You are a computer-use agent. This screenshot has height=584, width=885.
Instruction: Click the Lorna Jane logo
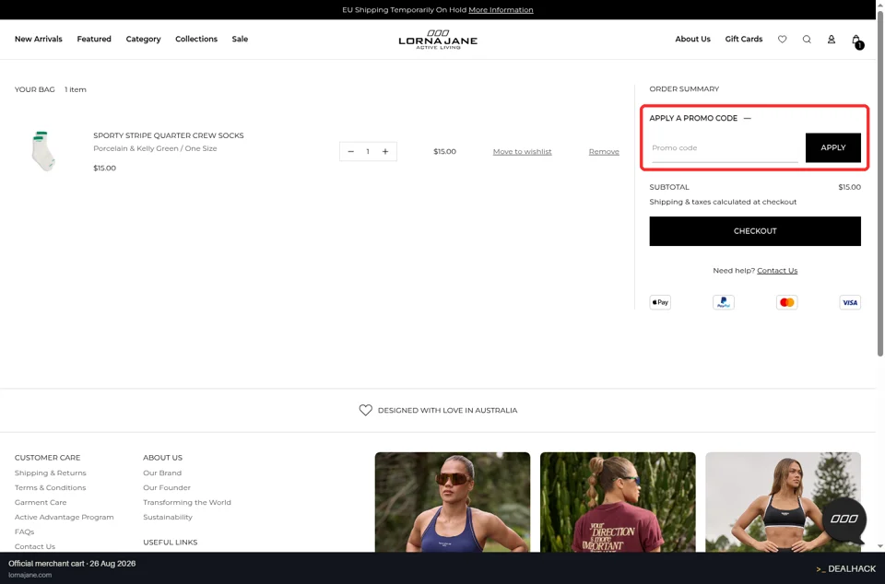point(438,40)
